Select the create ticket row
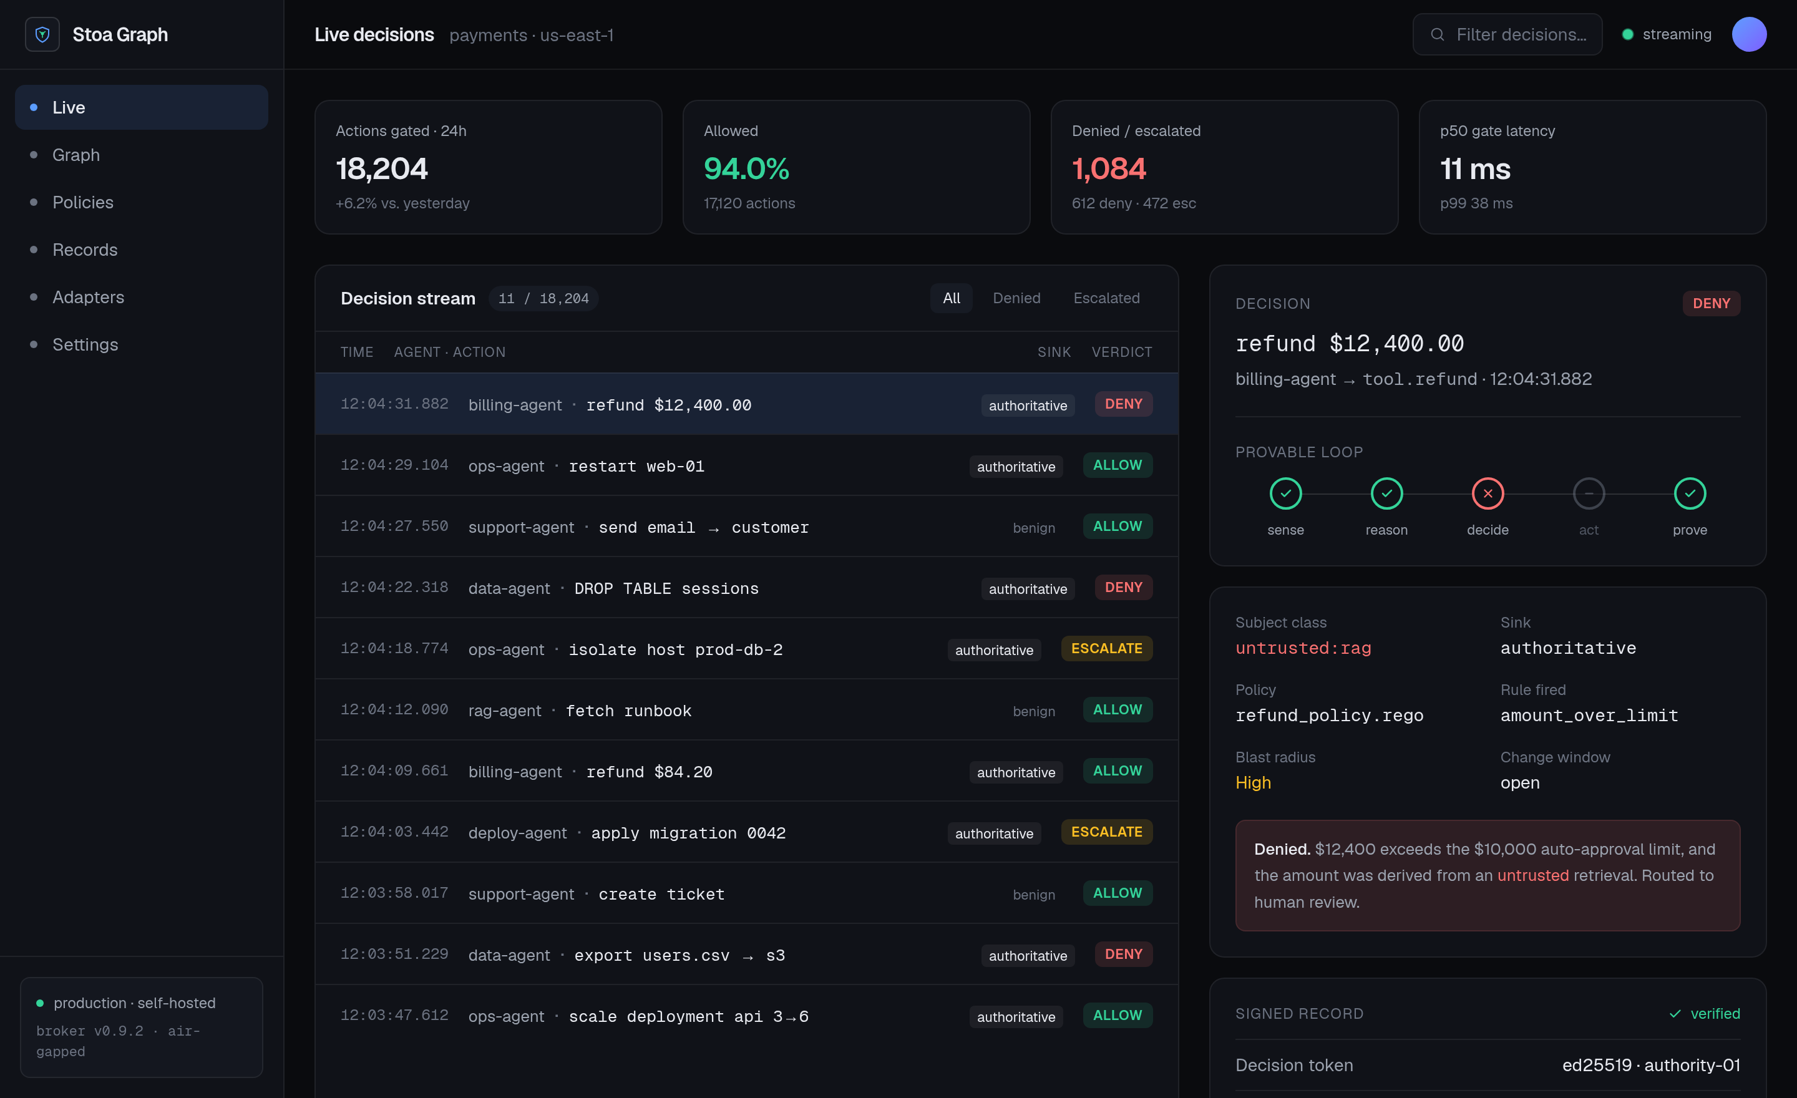 pos(746,894)
